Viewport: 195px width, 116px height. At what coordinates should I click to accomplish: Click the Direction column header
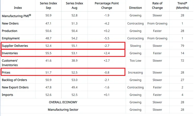[135, 8]
